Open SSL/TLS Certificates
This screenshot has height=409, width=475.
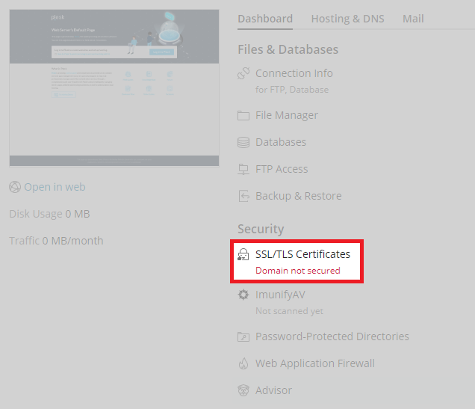[302, 254]
